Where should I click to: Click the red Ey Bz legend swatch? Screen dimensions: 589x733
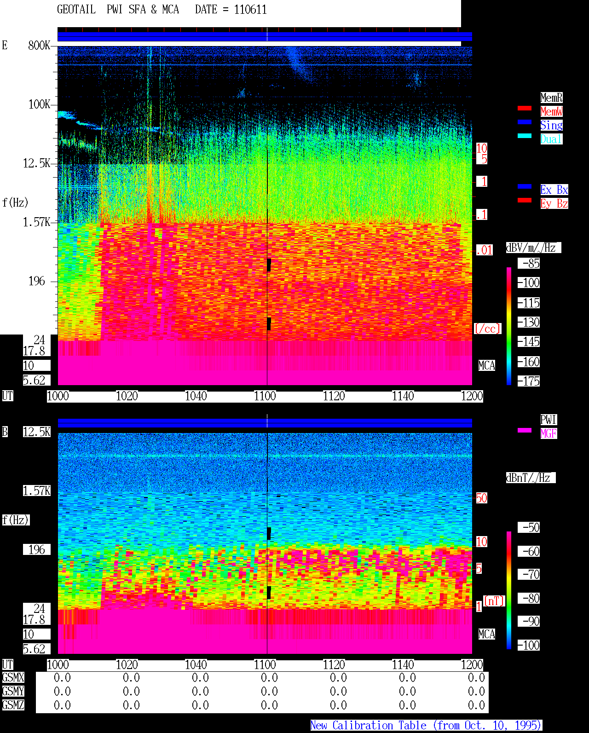pos(525,200)
